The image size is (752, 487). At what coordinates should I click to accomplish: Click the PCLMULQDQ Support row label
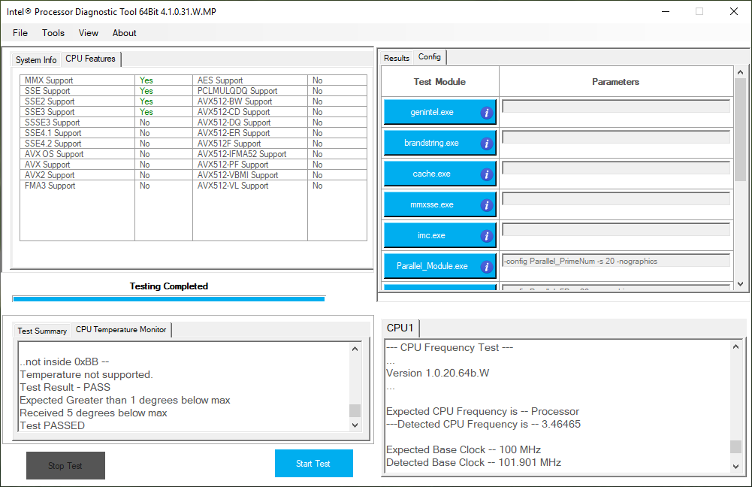click(237, 91)
